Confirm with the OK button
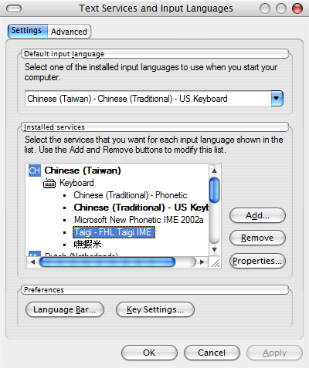309x368 pixels. (149, 353)
